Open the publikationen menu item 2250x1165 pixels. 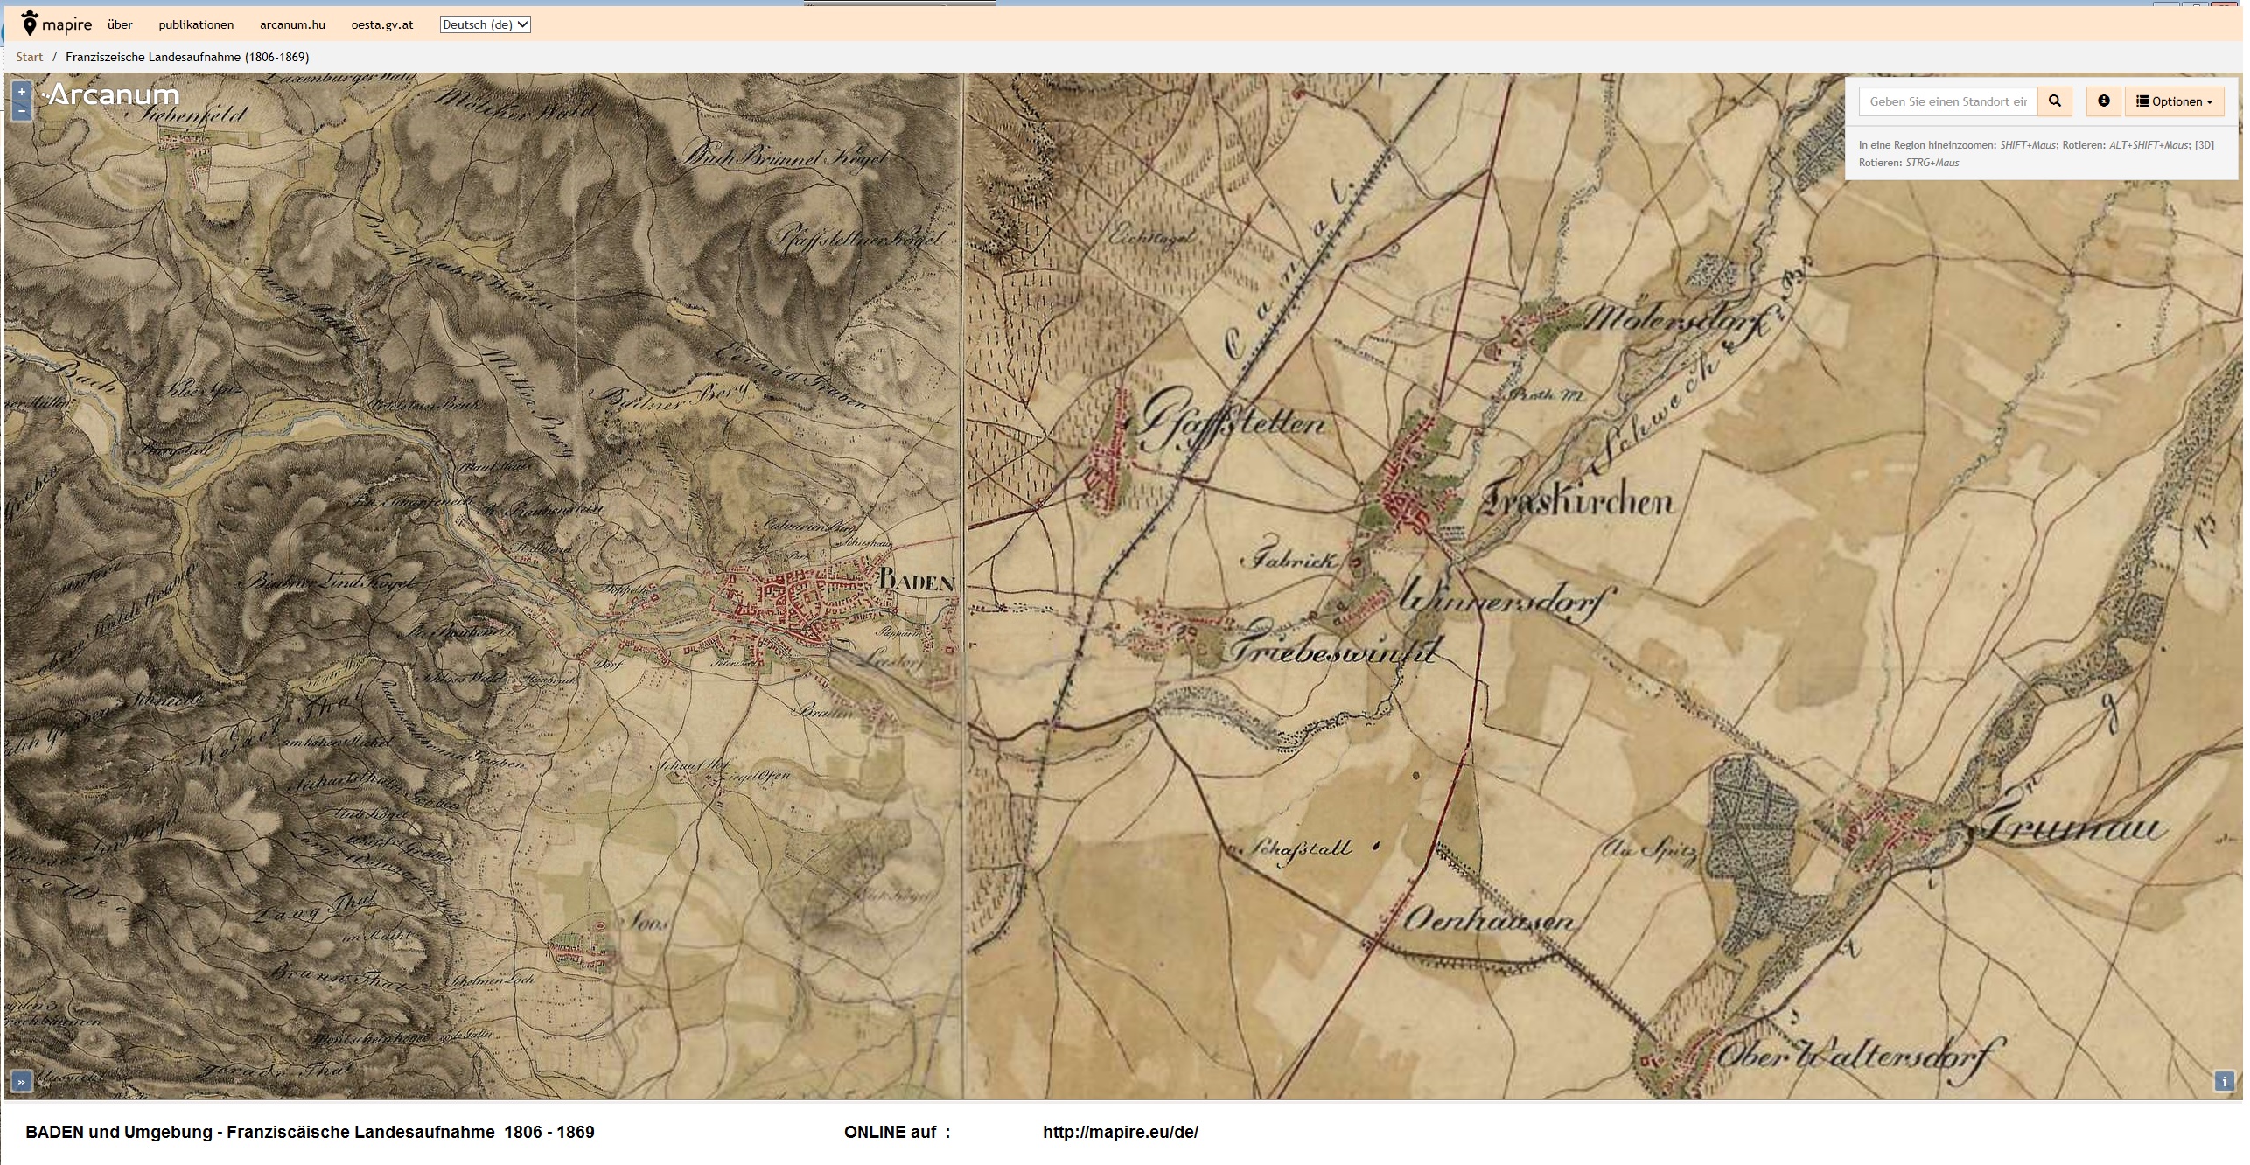[x=196, y=24]
